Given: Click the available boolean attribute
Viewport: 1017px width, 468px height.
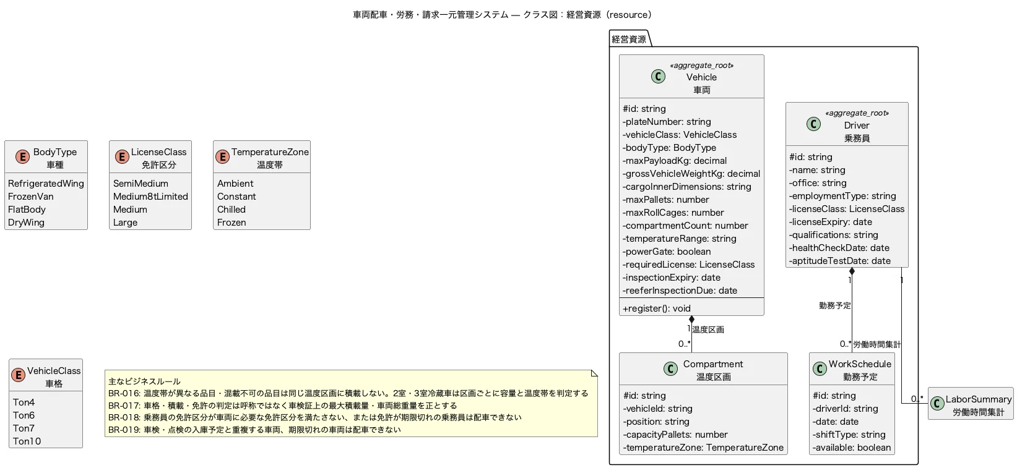Looking at the screenshot, I should 852,448.
